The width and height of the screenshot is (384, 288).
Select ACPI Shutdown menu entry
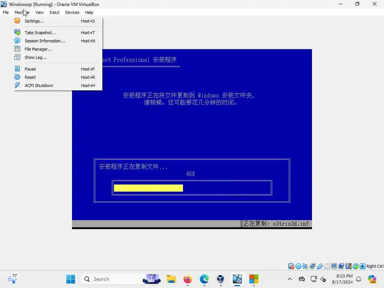[58, 85]
